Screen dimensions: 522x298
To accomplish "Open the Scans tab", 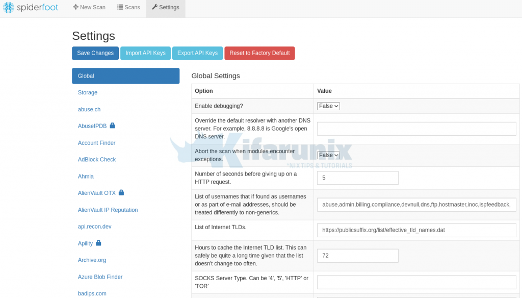I will 128,7.
